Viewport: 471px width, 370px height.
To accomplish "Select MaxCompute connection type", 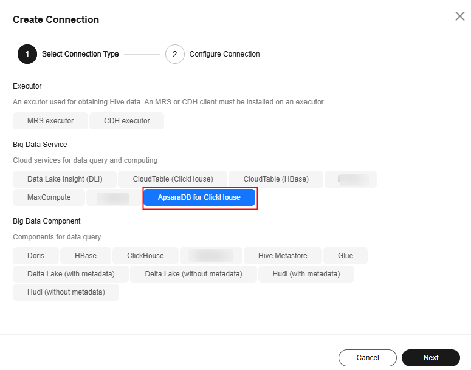I will pyautogui.click(x=49, y=197).
